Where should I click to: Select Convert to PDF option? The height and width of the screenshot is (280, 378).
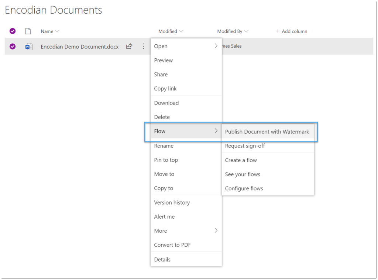tap(186, 245)
